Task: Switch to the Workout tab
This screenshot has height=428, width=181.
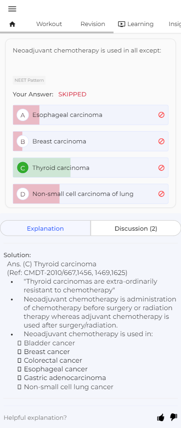Action: 49,24
